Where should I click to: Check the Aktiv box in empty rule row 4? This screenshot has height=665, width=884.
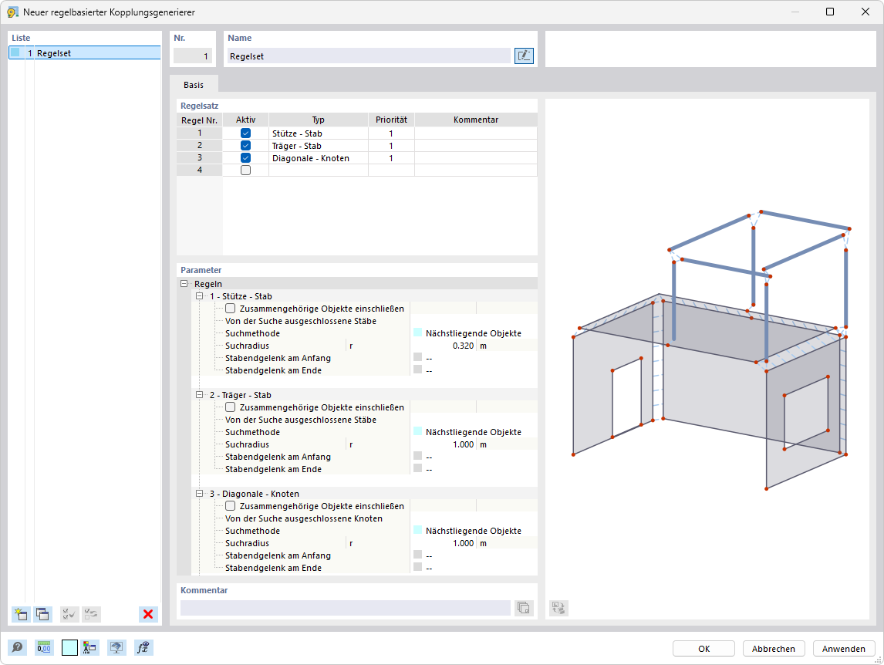point(246,170)
